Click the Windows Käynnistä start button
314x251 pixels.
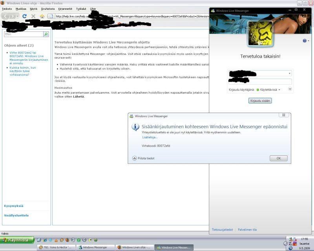[17, 240]
